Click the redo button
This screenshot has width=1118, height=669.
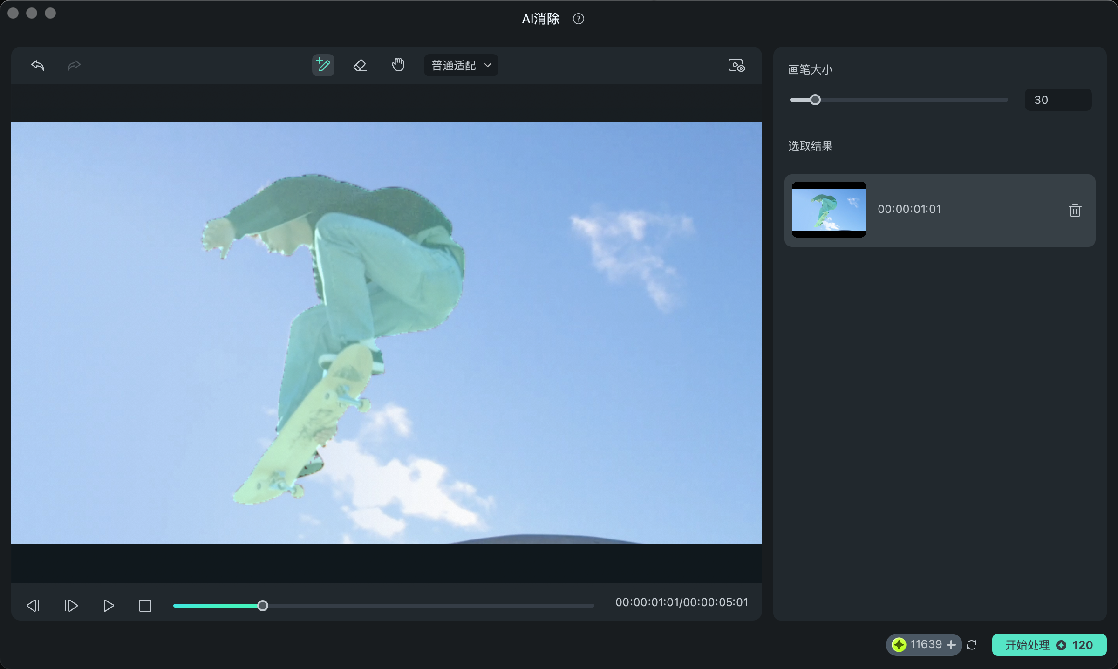click(74, 64)
